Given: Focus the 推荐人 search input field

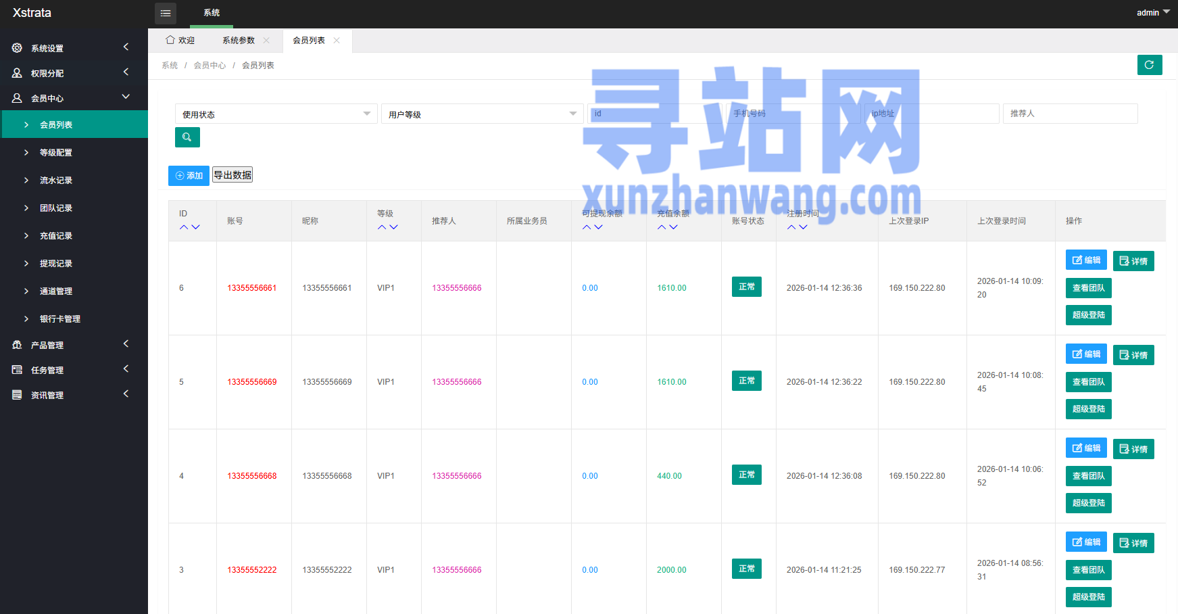Looking at the screenshot, I should pos(1070,114).
